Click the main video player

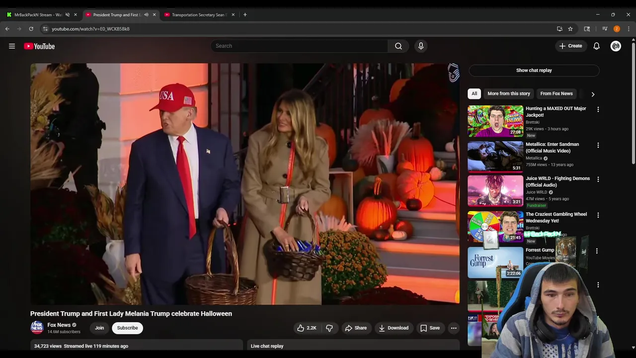coord(245,183)
